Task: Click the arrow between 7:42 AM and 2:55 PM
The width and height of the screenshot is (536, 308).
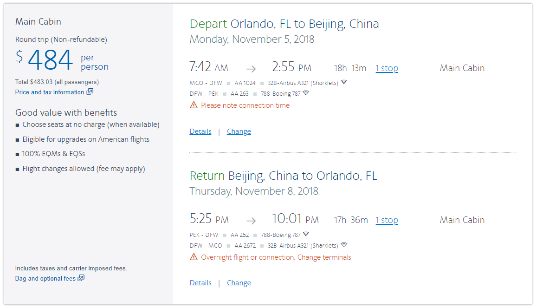Action: tap(251, 69)
